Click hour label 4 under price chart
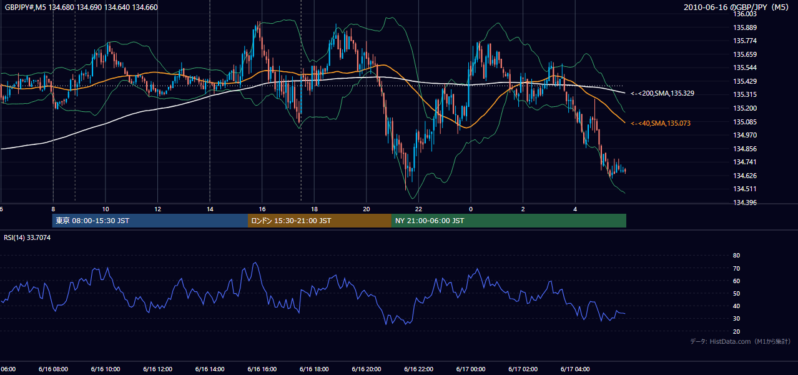This screenshot has width=798, height=375. coord(576,209)
